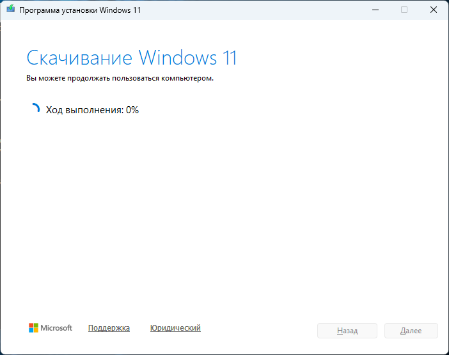449x355 pixels.
Task: Close the Windows 11 setup window
Action: pos(434,10)
